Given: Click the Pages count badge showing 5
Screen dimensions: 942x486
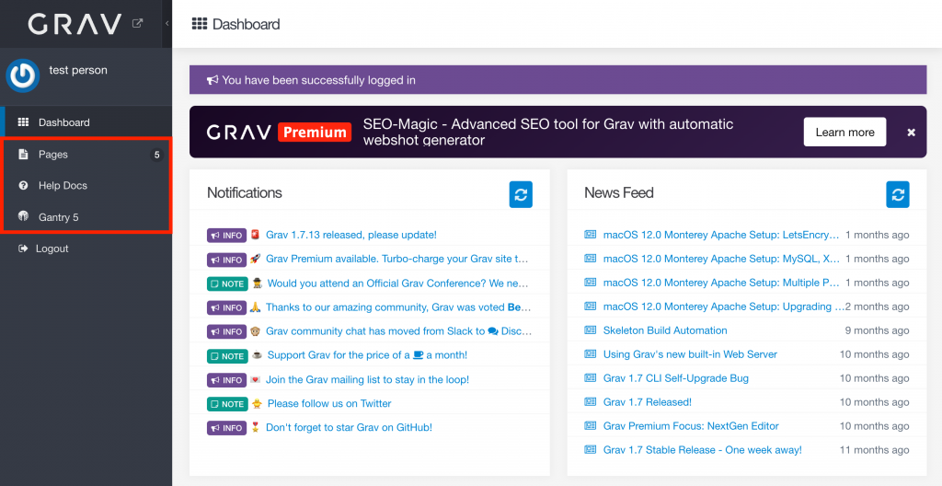Looking at the screenshot, I should (x=156, y=155).
